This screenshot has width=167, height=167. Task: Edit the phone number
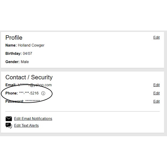tap(157, 93)
